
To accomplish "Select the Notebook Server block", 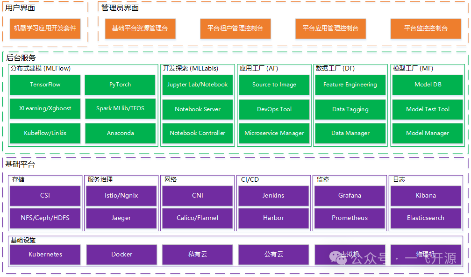I will (197, 109).
